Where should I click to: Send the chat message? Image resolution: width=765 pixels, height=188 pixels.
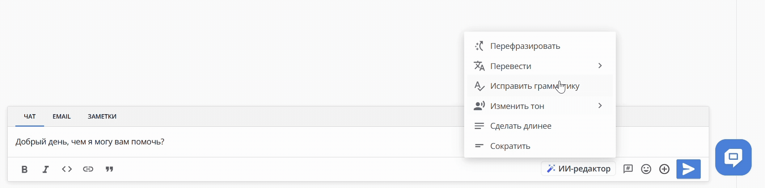688,169
